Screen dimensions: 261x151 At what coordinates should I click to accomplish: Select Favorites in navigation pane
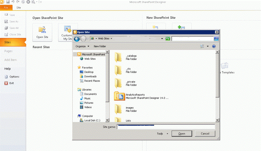click(85, 68)
